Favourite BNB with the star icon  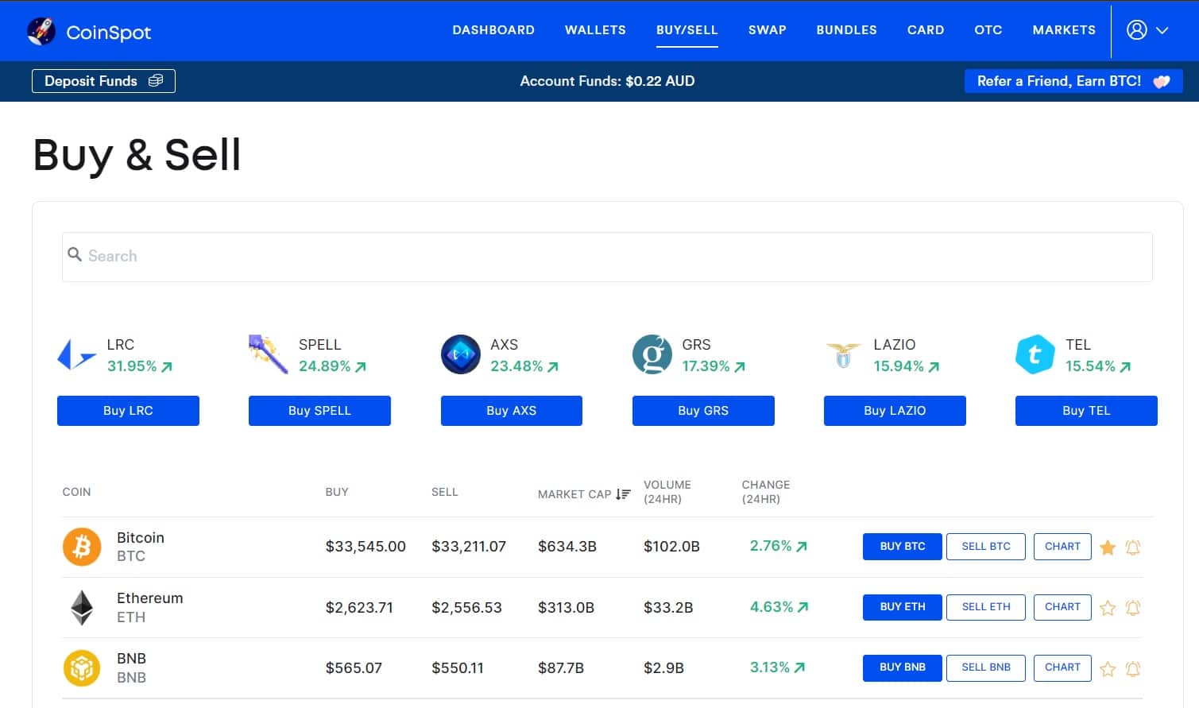click(1108, 668)
